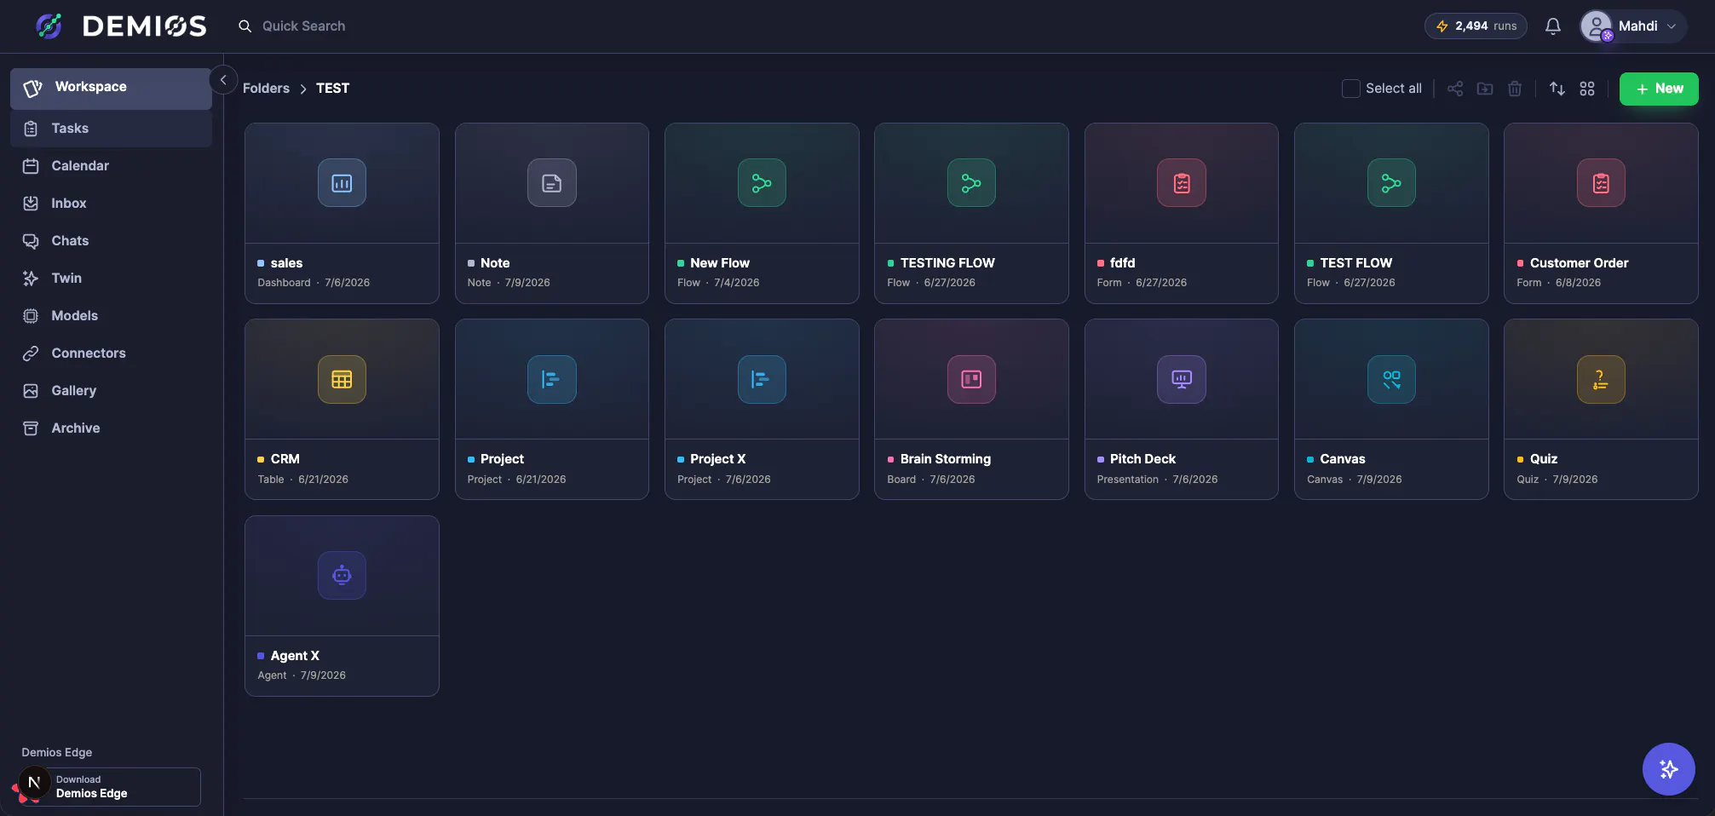Click the Project gantt icon
Image resolution: width=1715 pixels, height=816 pixels.
[552, 379]
